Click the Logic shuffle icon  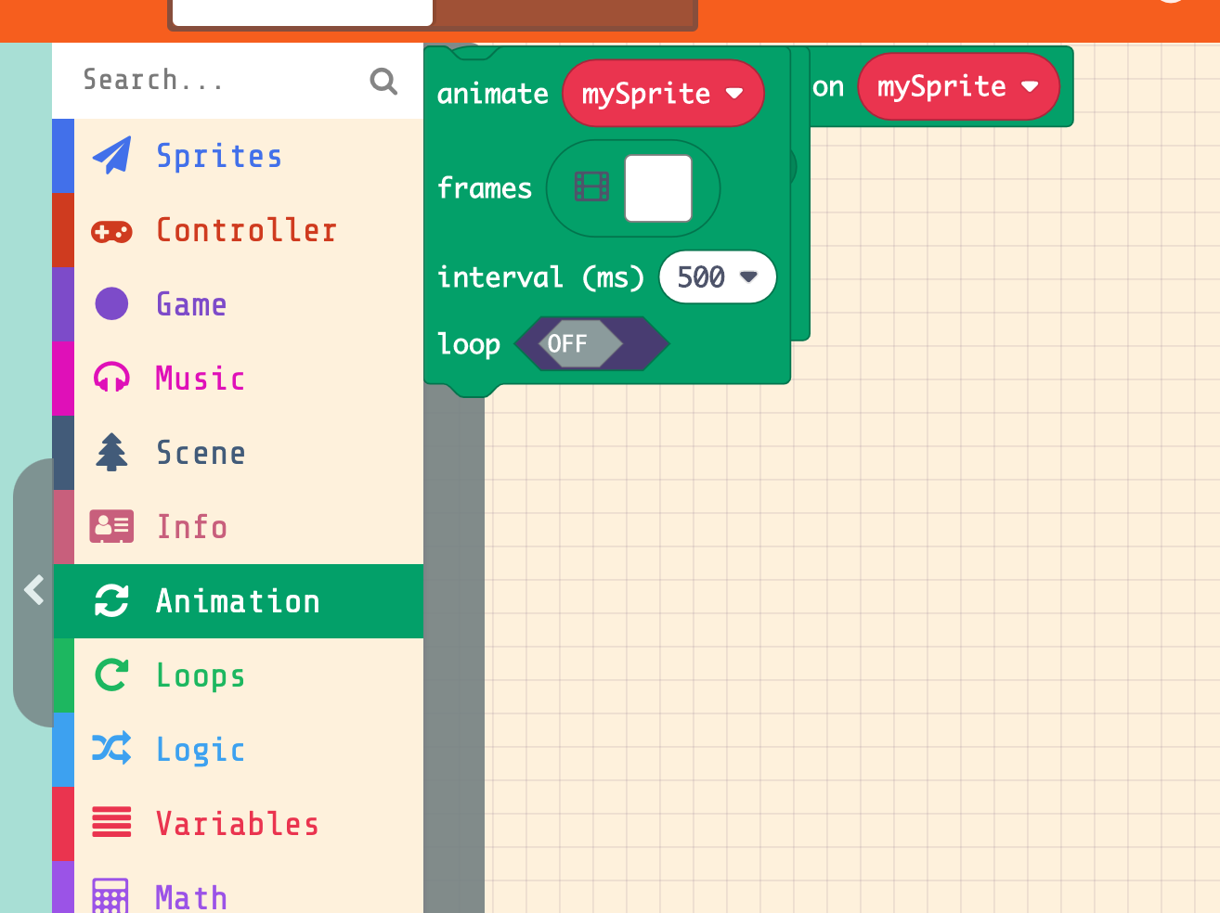tap(111, 748)
